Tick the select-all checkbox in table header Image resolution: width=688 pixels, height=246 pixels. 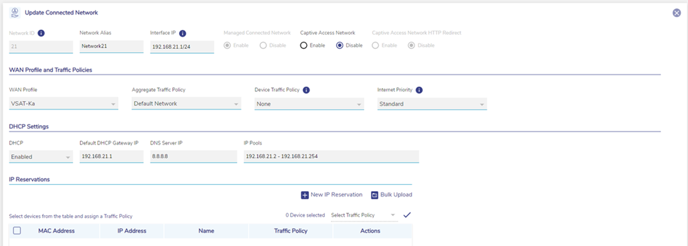coord(17,231)
